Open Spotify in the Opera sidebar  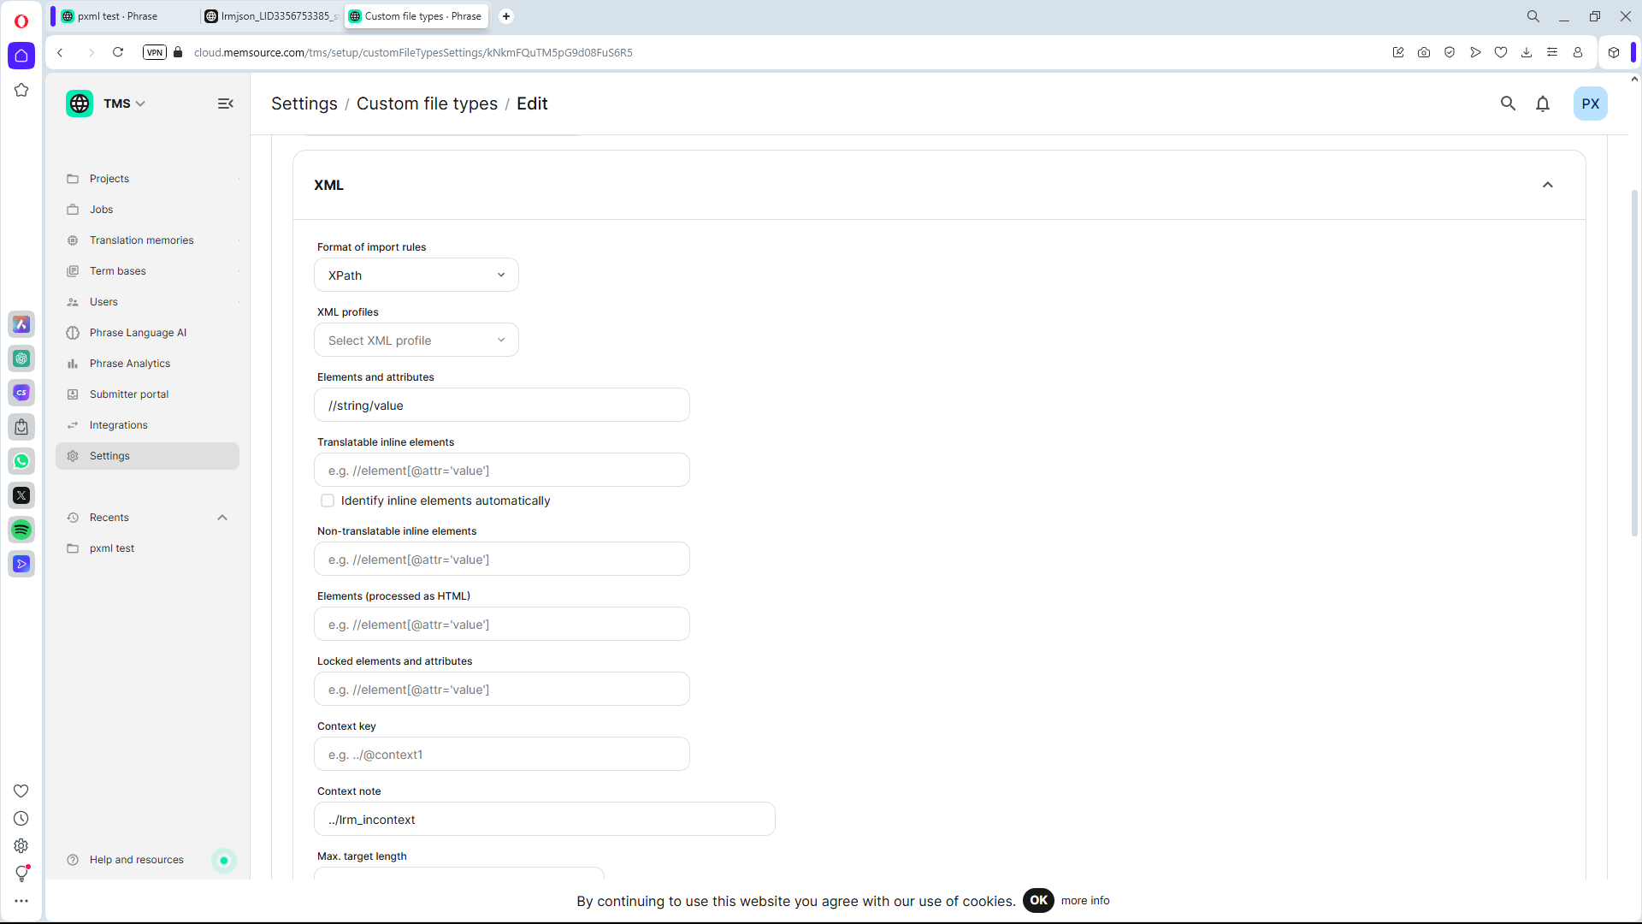click(x=21, y=530)
